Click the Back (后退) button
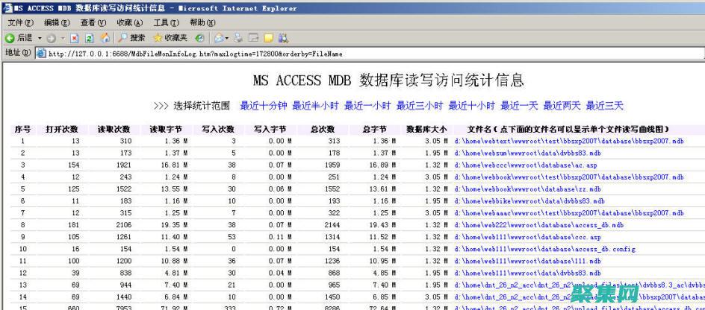This screenshot has height=310, width=705. click(x=19, y=38)
